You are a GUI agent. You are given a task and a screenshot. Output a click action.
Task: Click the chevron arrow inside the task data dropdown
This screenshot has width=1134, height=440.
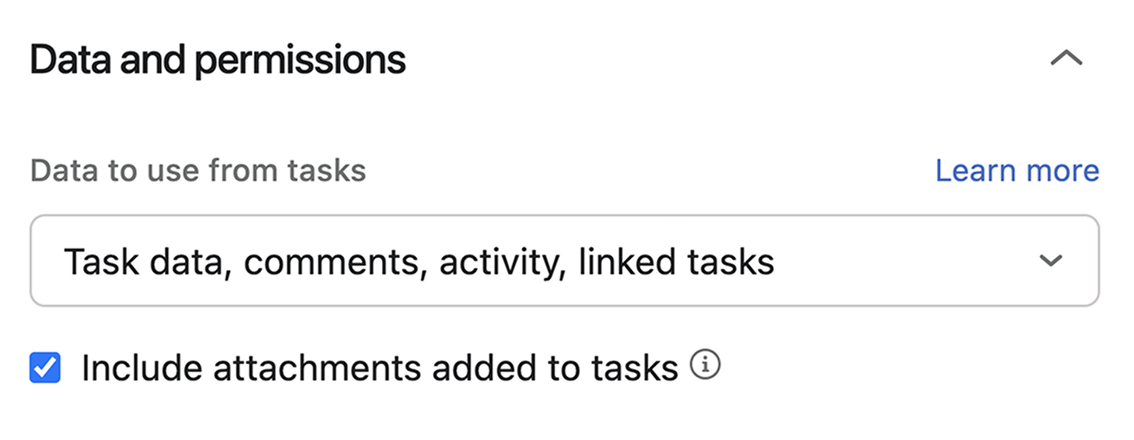(1050, 261)
